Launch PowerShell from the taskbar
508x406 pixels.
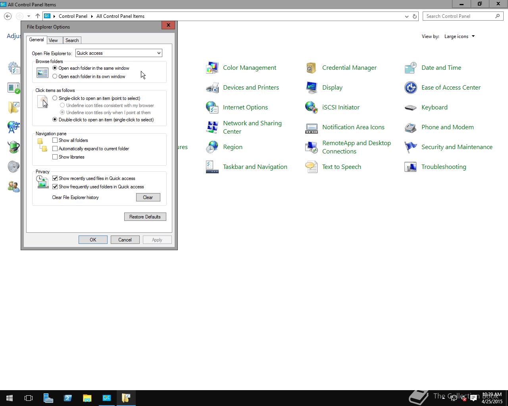67,398
